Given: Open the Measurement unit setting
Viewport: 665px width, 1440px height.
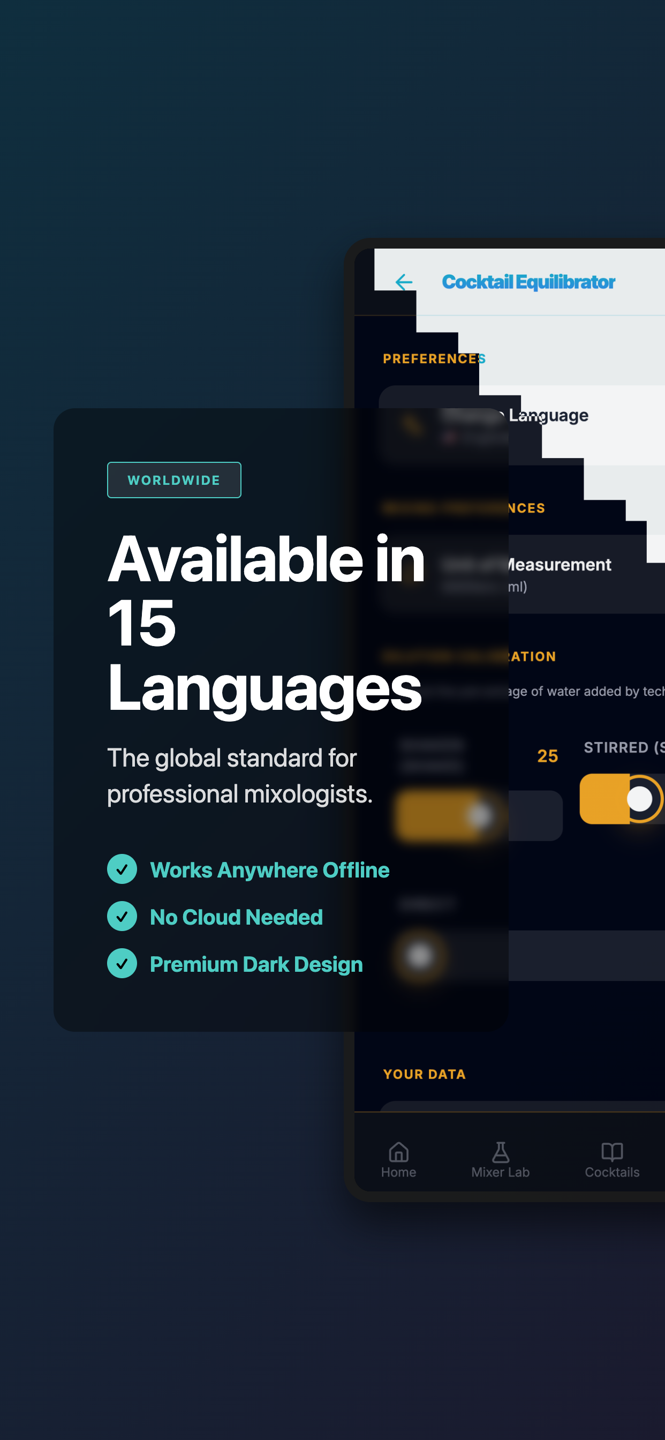Looking at the screenshot, I should 522,574.
